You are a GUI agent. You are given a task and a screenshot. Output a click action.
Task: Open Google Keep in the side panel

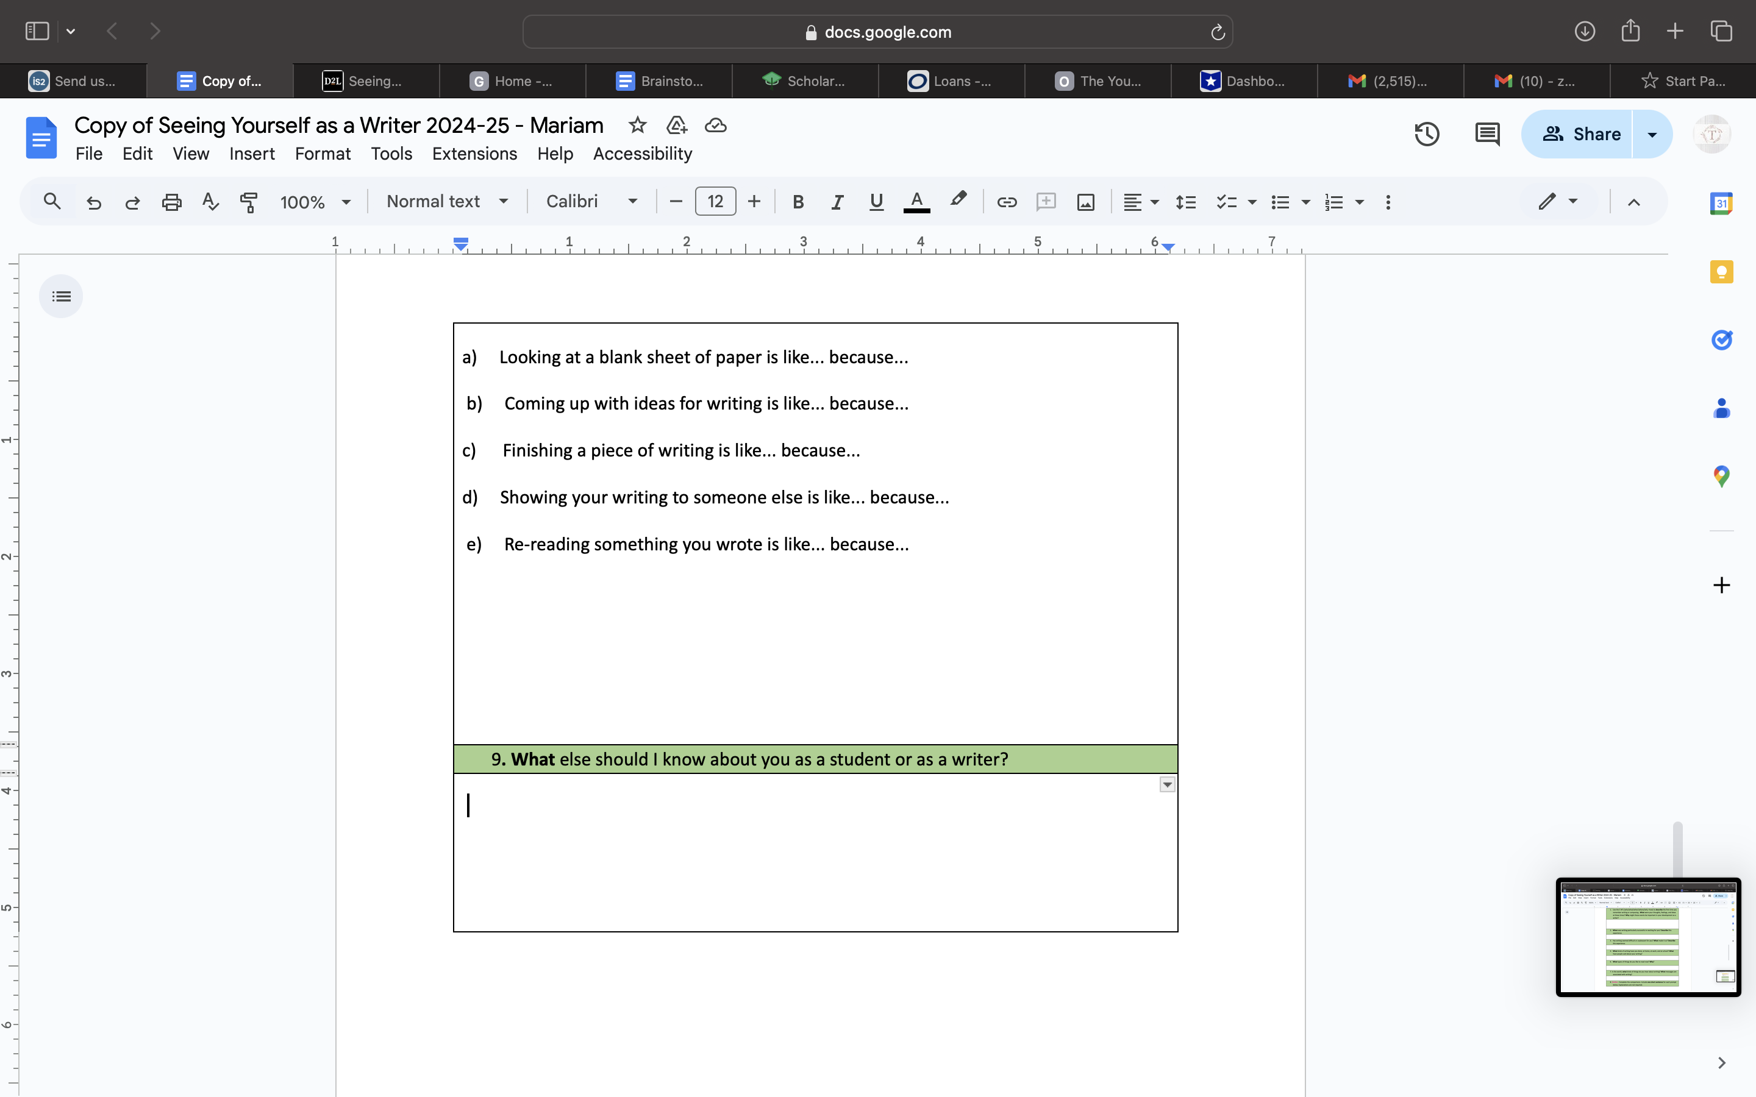point(1722,271)
